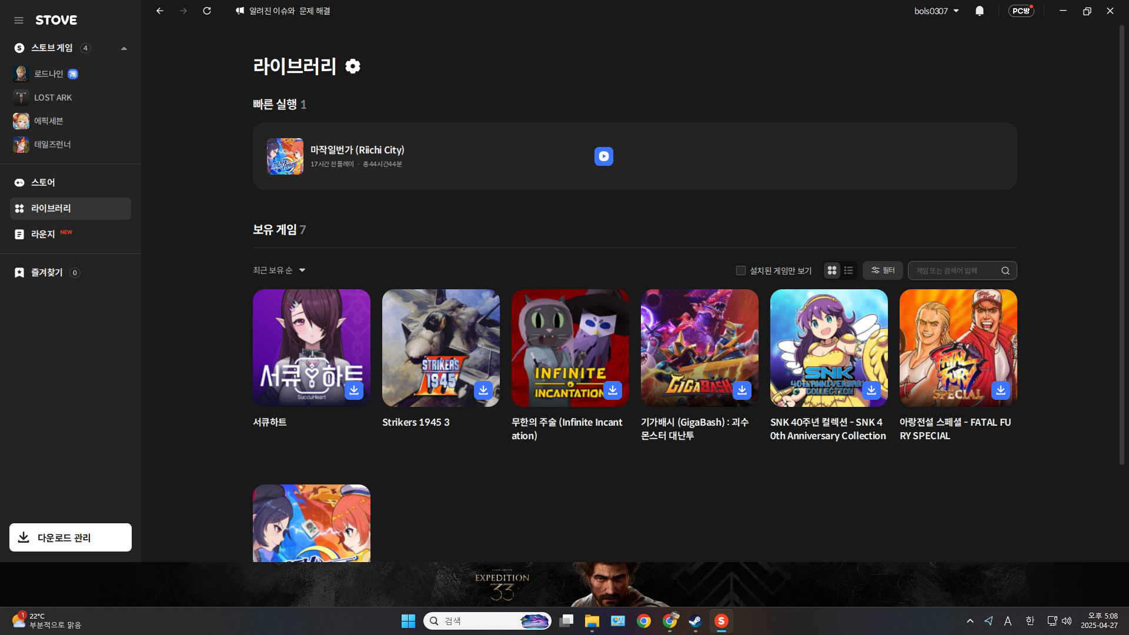Toggle 설치된 게임만 보기 checkbox
The width and height of the screenshot is (1129, 635).
pyautogui.click(x=741, y=270)
